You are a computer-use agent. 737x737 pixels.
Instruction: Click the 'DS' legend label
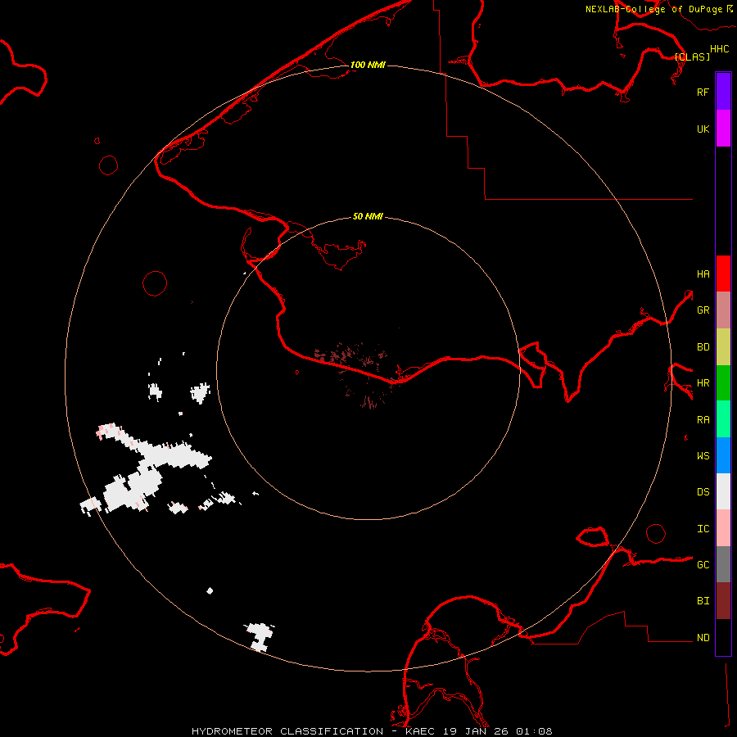click(703, 492)
